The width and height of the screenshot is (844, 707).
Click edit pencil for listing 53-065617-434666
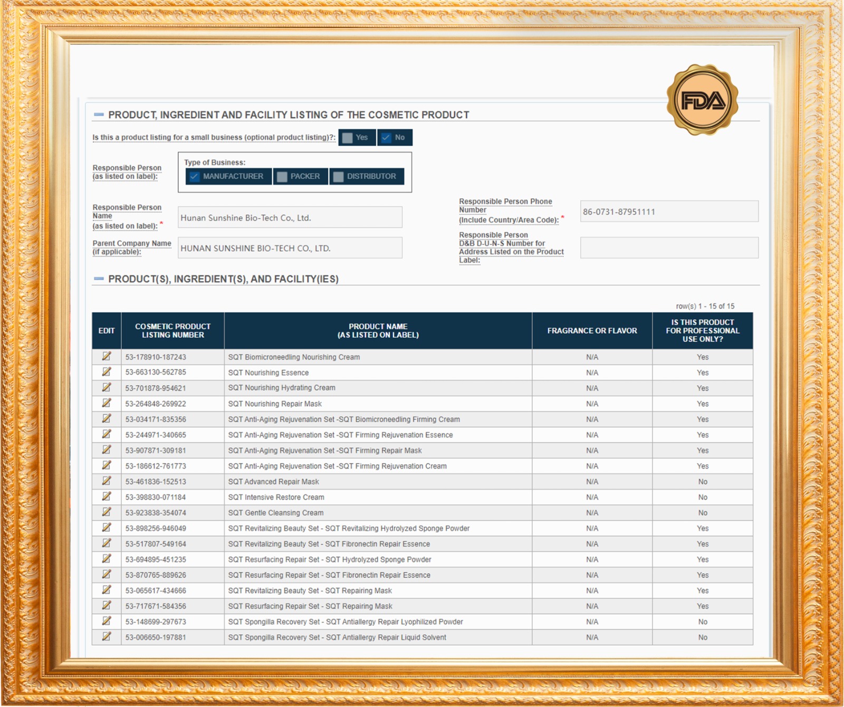tap(107, 590)
